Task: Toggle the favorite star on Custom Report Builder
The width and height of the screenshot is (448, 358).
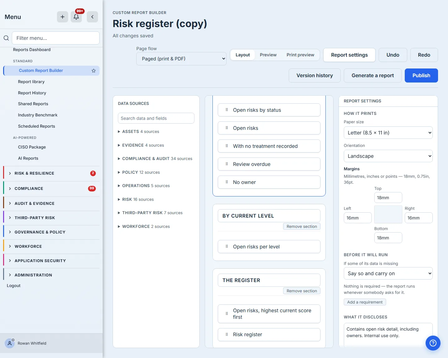Action: coord(94,71)
